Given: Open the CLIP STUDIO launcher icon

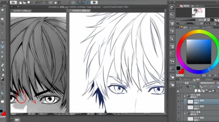Looking at the screenshot, I should coord(13,2).
